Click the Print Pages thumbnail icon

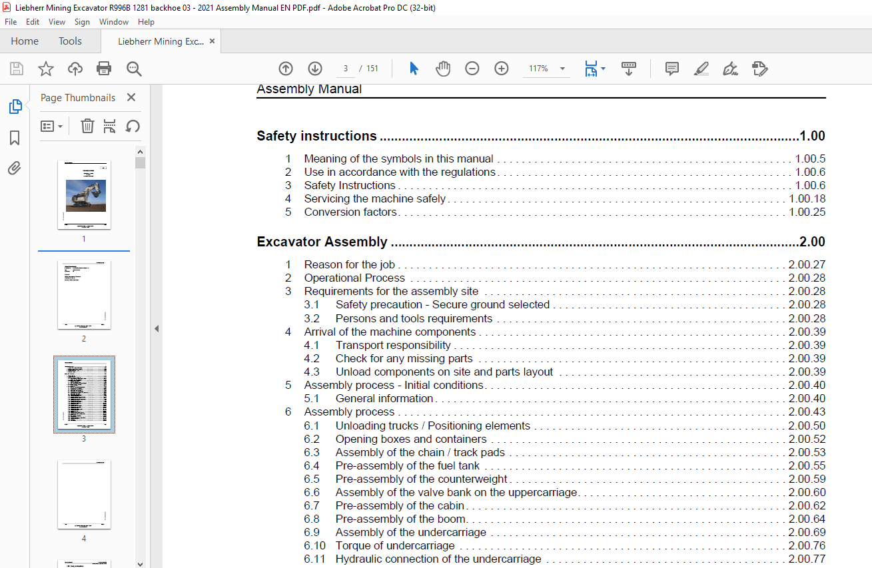coord(110,126)
